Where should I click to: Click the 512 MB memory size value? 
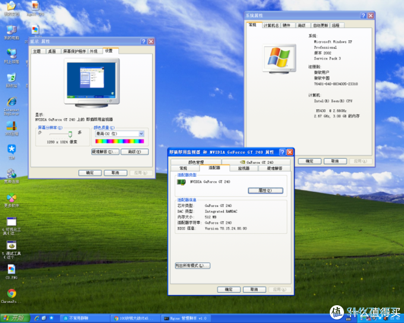pos(210,217)
